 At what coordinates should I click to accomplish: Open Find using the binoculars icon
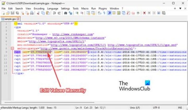66,13
